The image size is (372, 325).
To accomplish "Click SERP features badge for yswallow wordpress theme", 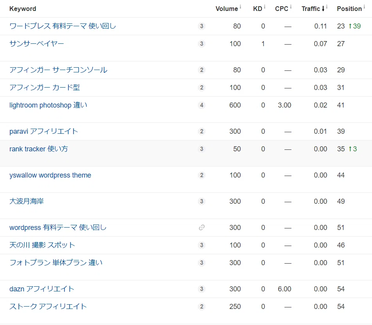I will [202, 175].
